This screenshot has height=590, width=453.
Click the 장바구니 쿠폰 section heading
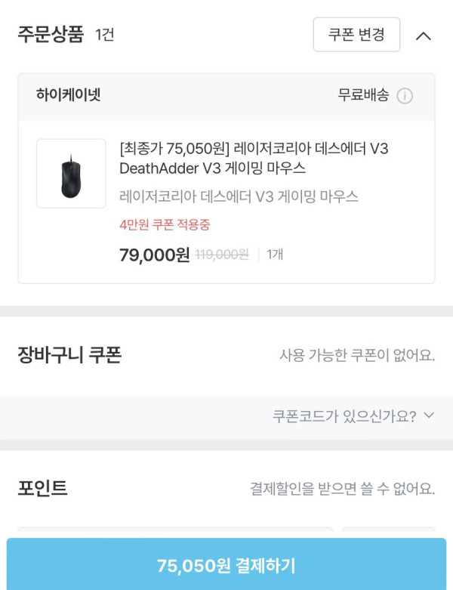click(x=69, y=354)
